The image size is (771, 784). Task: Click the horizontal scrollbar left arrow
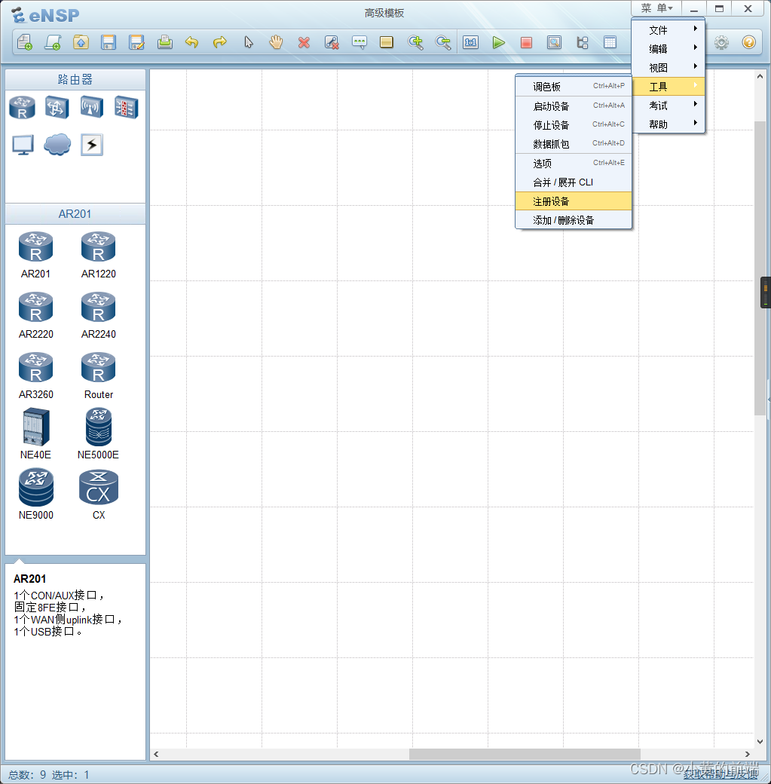click(156, 754)
